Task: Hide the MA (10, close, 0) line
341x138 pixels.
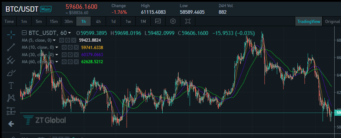Action: click(x=64, y=47)
